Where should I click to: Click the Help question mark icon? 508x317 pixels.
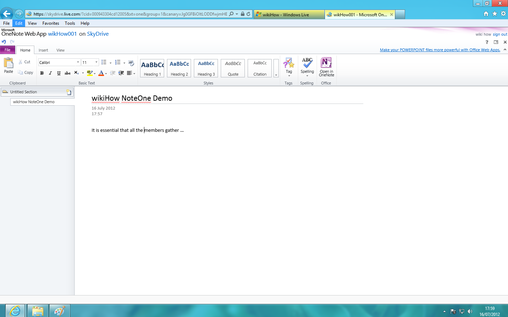pos(487,42)
